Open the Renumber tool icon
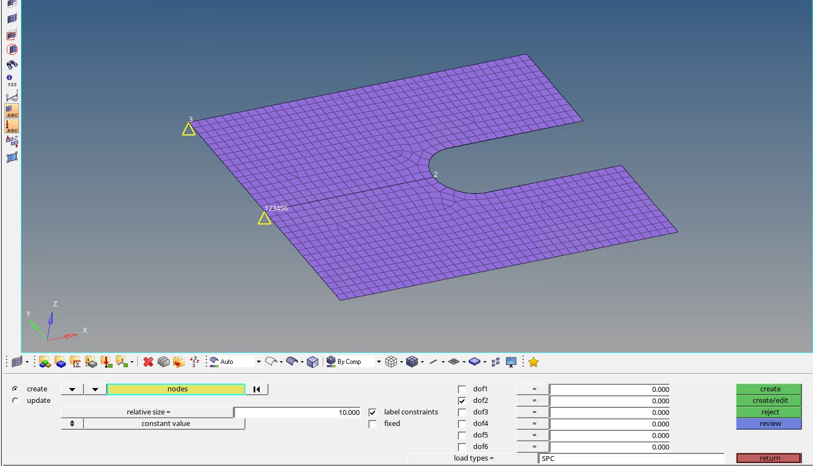 pos(194,362)
